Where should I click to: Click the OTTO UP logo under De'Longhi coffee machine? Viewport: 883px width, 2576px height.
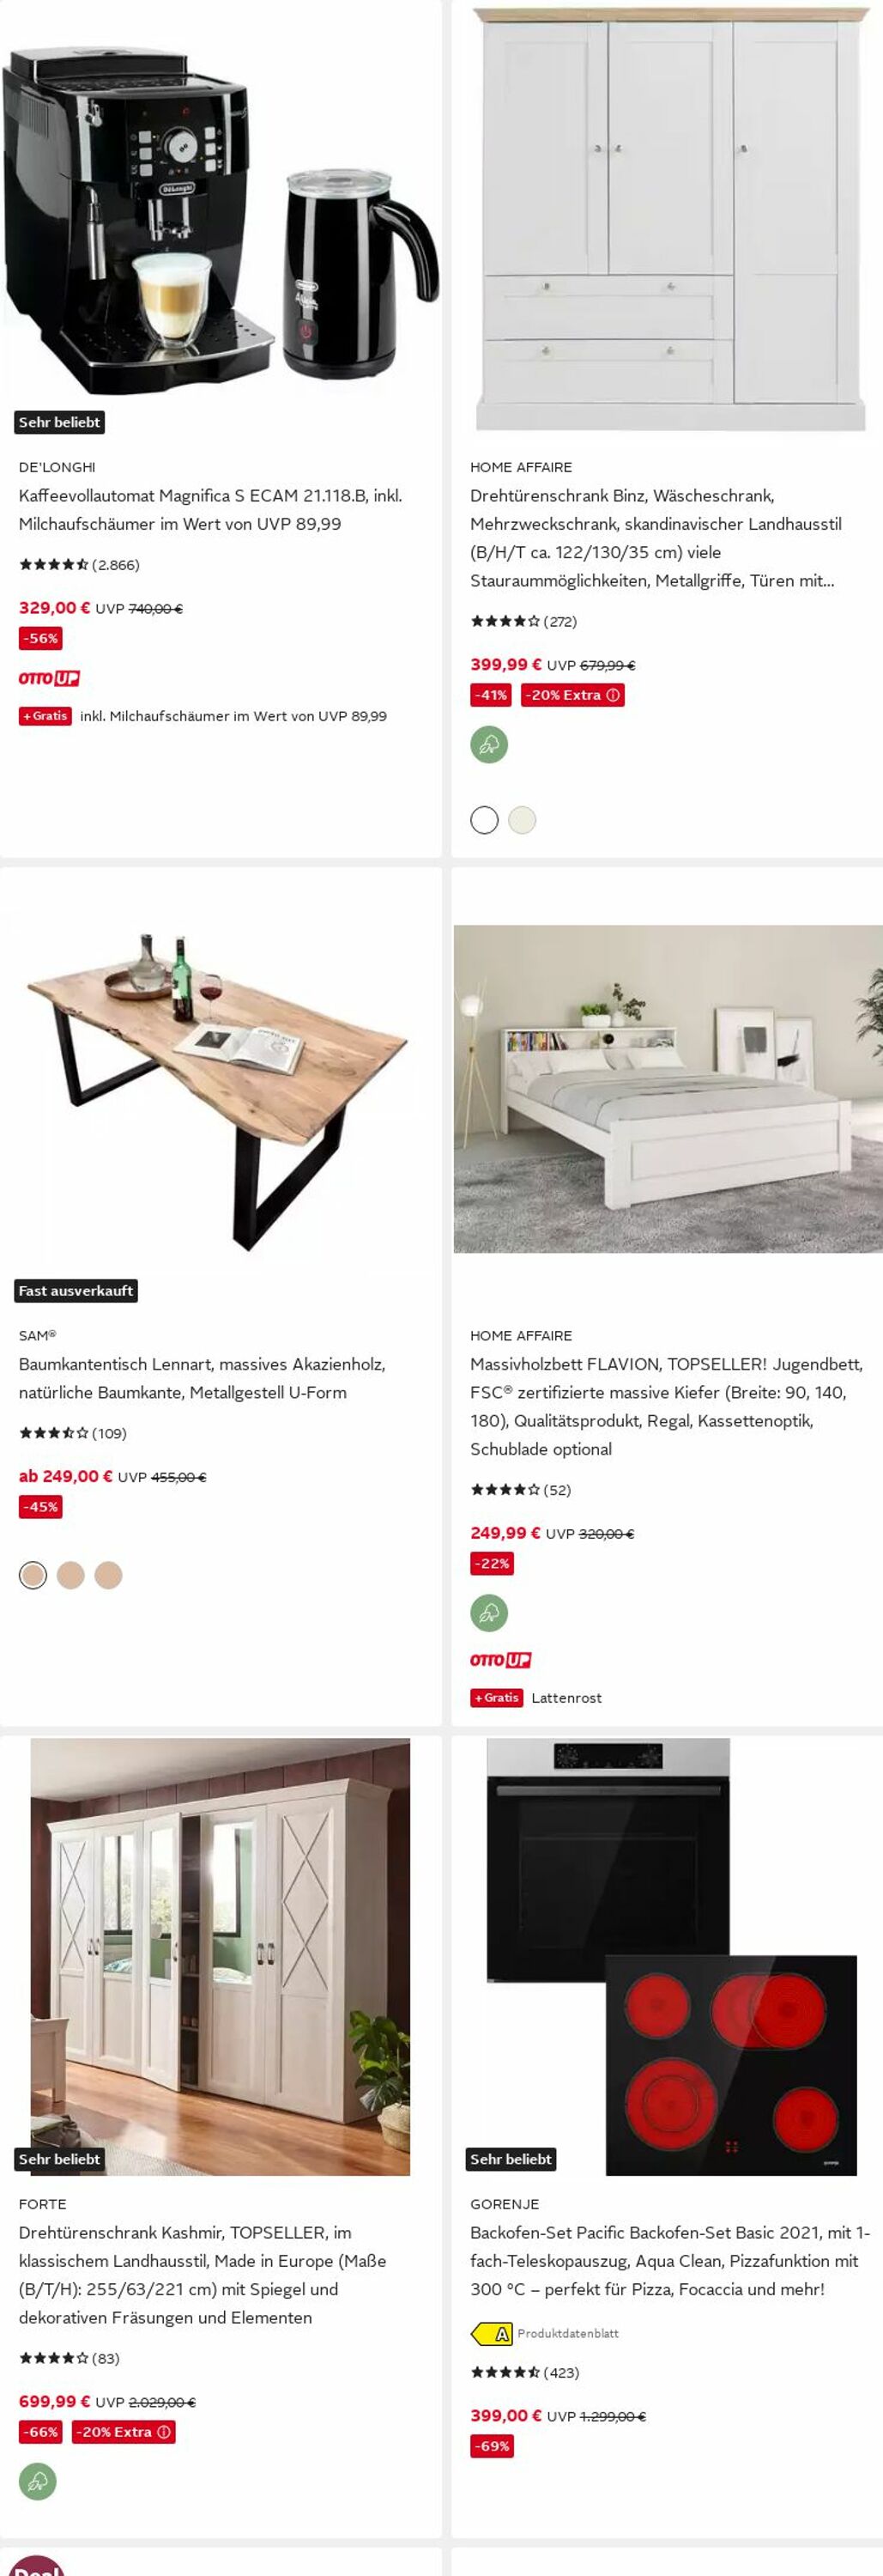tap(49, 678)
